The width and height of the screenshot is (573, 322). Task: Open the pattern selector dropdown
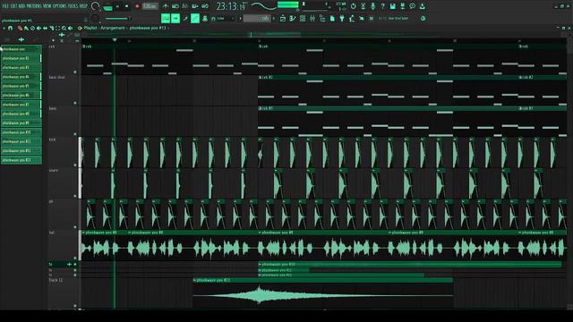tap(257, 18)
